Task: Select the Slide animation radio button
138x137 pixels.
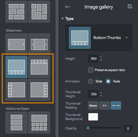Action: 91,81
